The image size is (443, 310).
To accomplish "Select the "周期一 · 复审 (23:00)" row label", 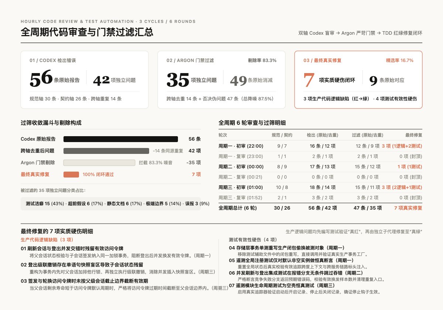I will 241,156.
